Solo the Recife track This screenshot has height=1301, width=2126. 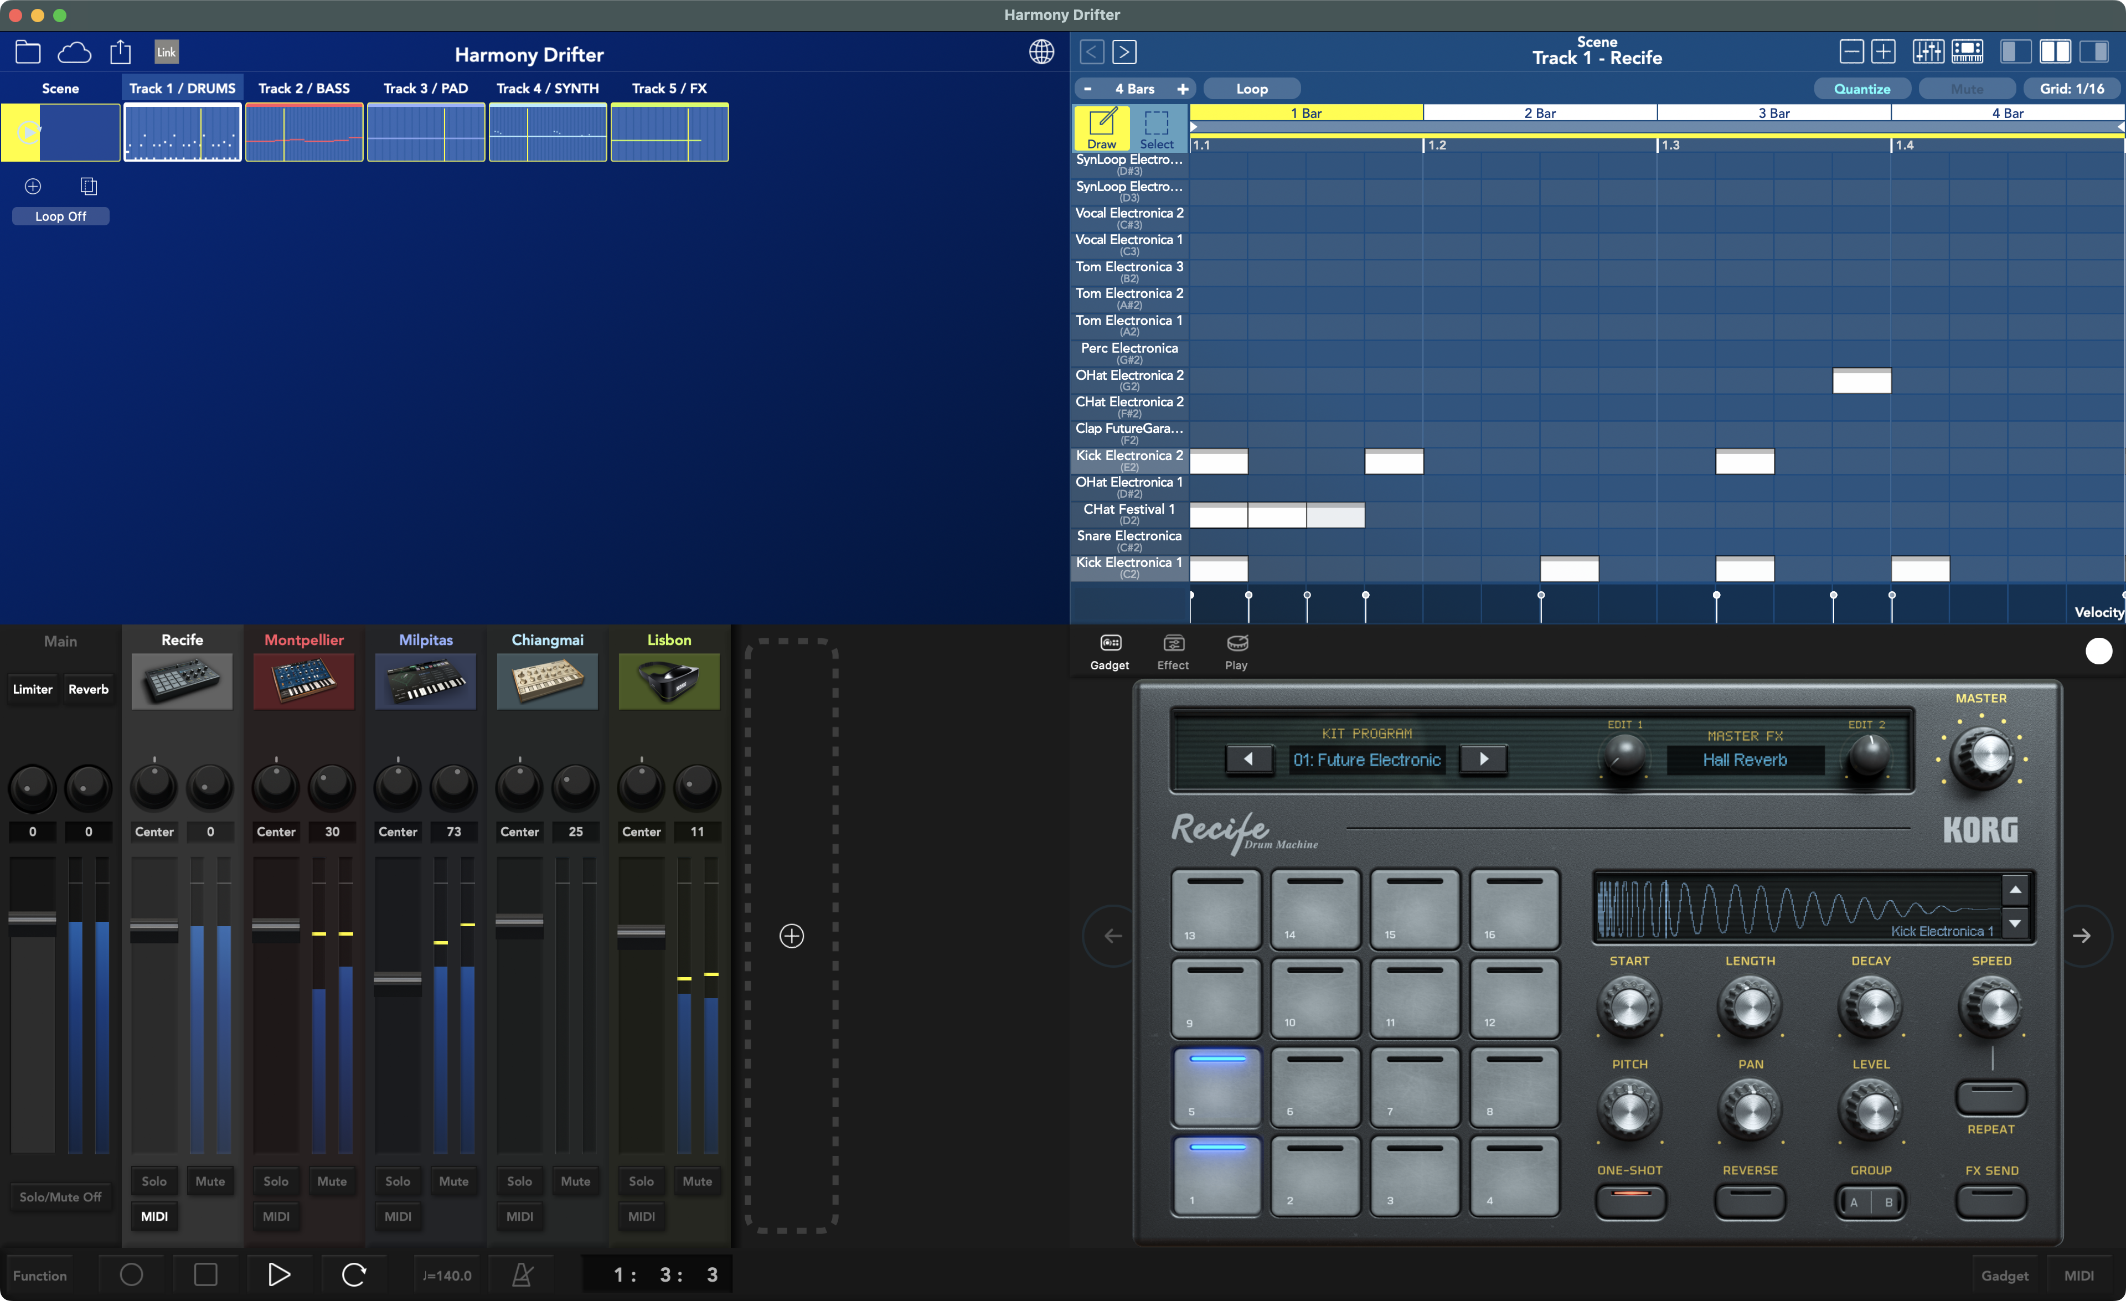click(x=154, y=1181)
